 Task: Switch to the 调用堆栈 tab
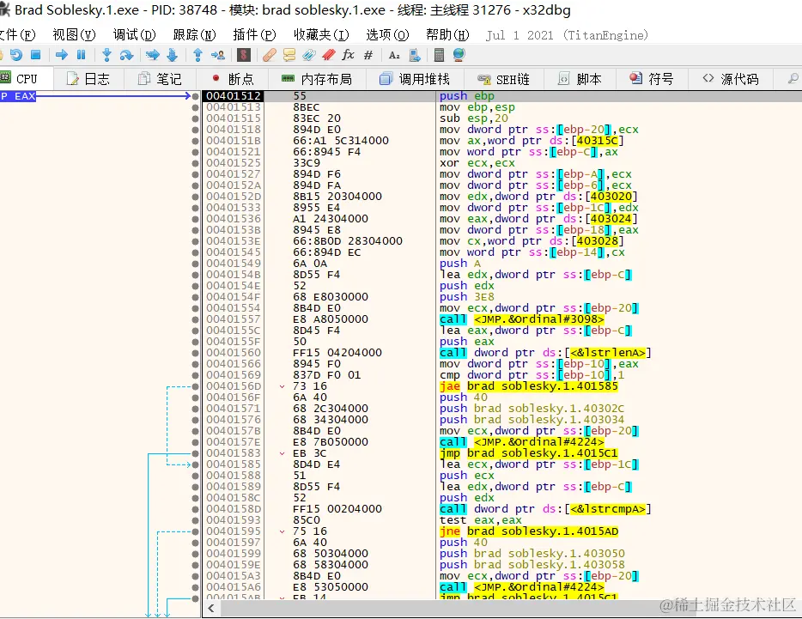point(414,79)
